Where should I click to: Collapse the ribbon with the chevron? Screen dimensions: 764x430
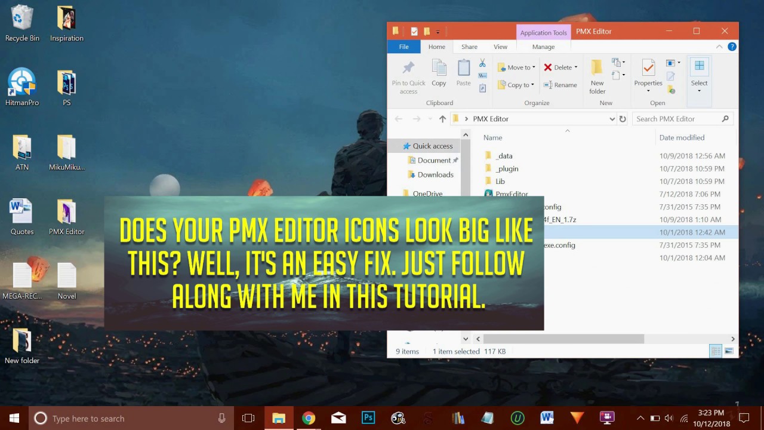[x=719, y=47]
